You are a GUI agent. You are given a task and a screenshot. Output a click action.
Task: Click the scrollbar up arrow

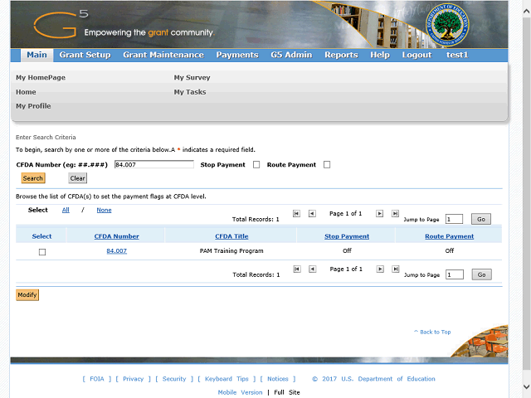pos(526,11)
